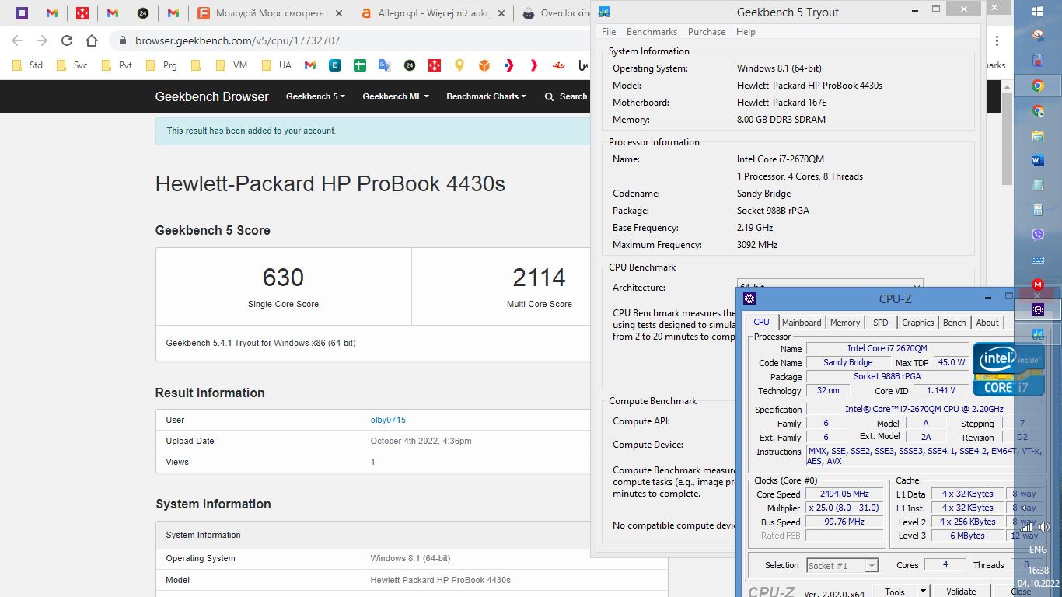
Task: Switch to the Graphics tab in CPU-Z
Action: point(917,323)
